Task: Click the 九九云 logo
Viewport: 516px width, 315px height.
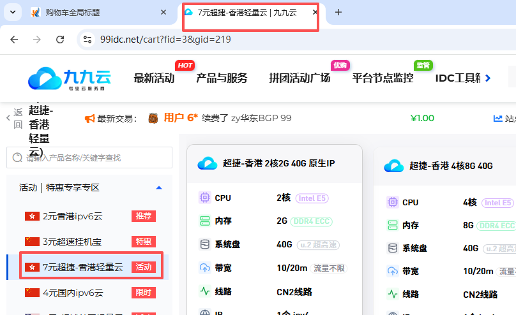Action: pos(70,79)
